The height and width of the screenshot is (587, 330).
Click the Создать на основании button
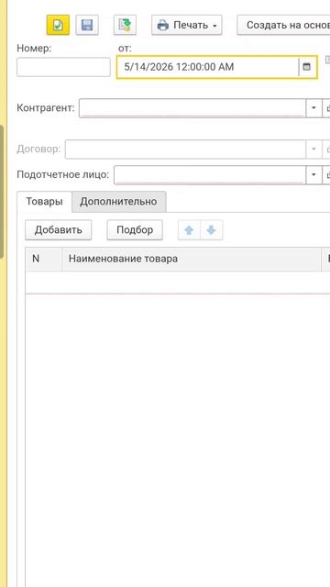(x=283, y=25)
